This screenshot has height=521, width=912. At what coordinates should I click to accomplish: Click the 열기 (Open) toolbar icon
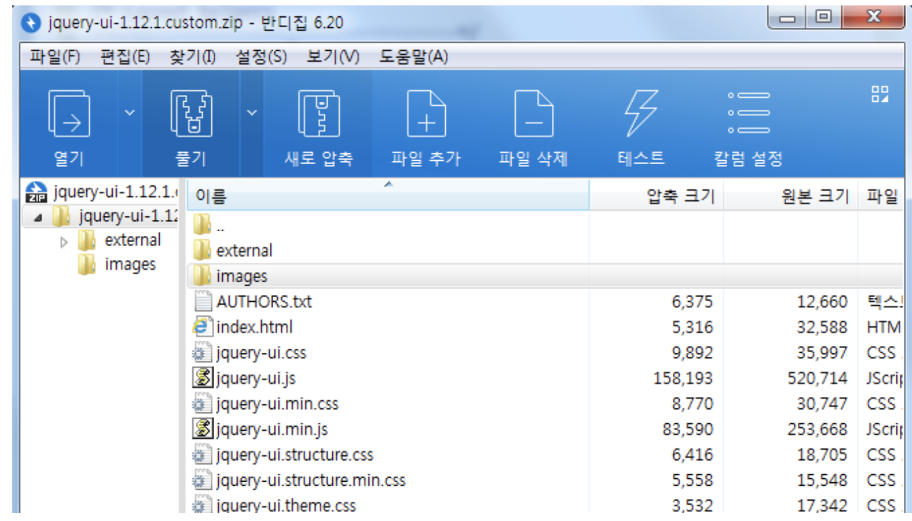[69, 115]
